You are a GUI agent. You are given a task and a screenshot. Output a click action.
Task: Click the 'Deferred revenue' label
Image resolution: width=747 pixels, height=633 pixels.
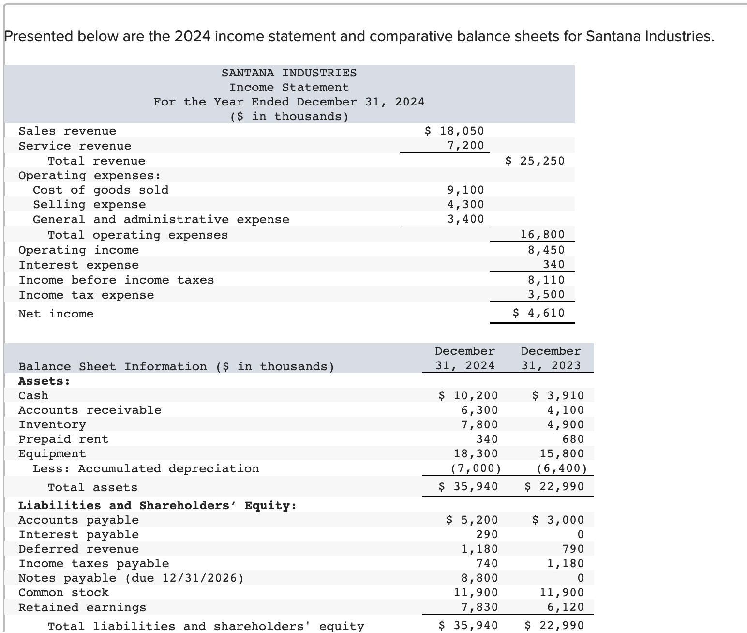[78, 549]
